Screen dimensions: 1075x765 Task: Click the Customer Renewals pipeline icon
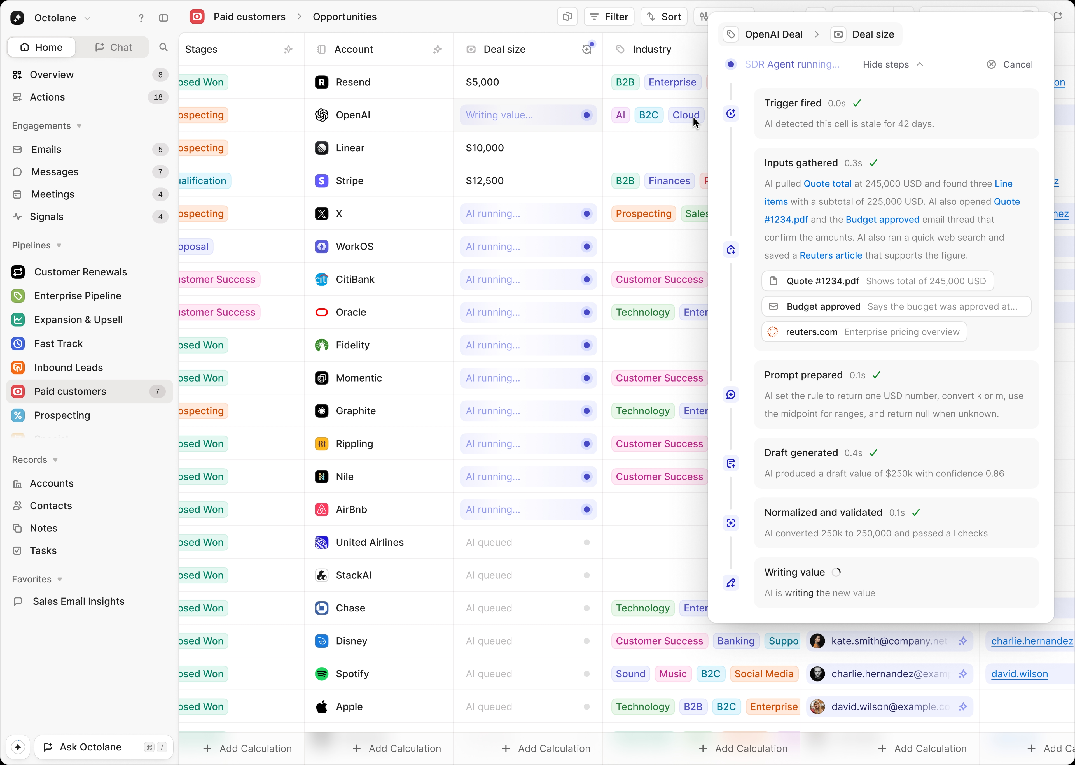tap(18, 272)
